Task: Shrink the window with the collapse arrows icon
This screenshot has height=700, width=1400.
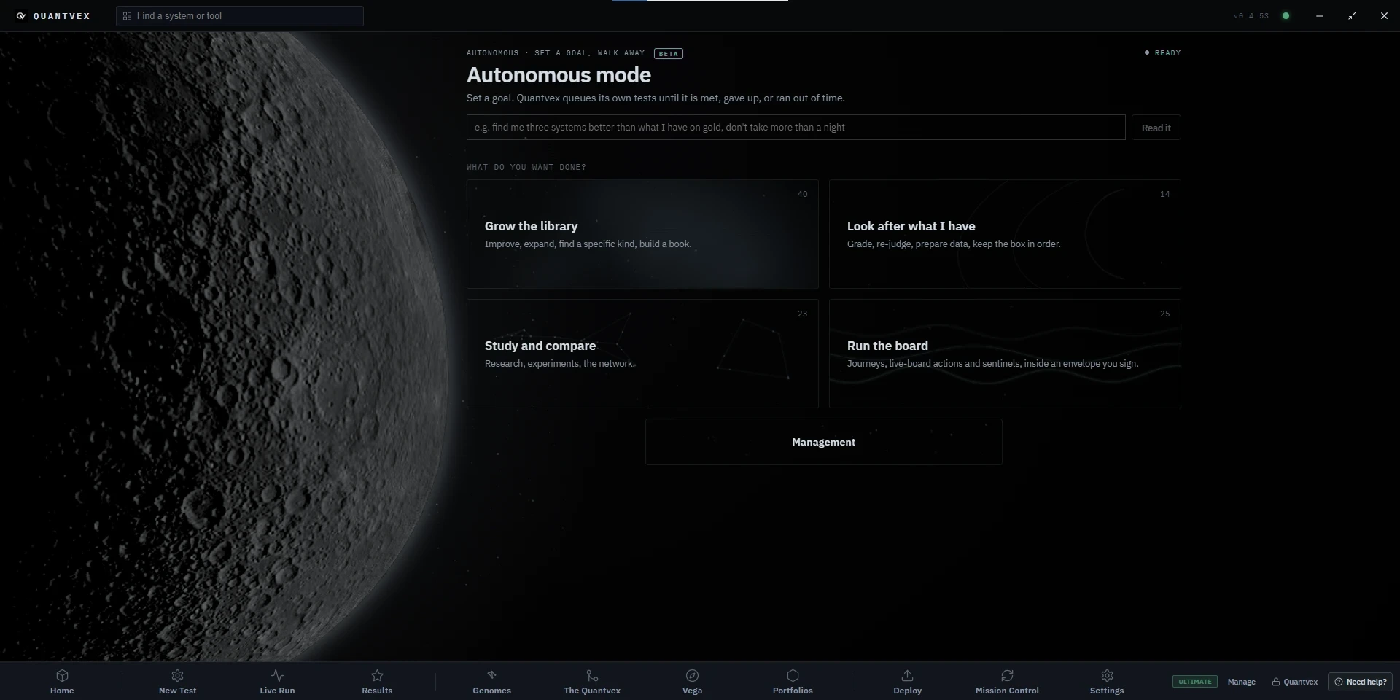Action: coord(1352,15)
